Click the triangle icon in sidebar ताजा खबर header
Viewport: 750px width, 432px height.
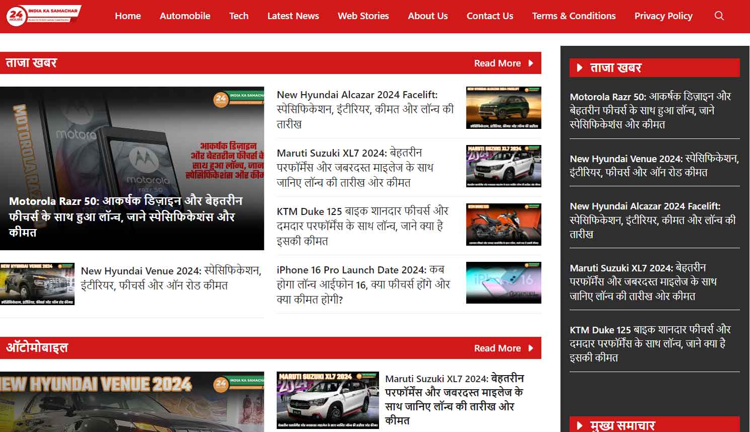[x=579, y=68]
